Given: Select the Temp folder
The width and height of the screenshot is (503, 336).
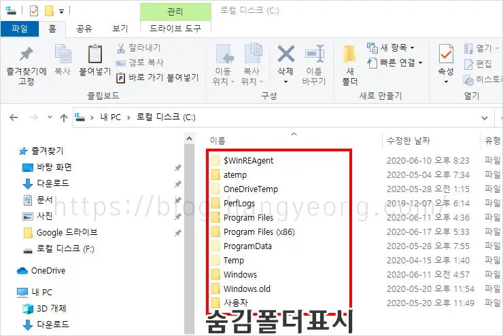Looking at the screenshot, I should 228,261.
